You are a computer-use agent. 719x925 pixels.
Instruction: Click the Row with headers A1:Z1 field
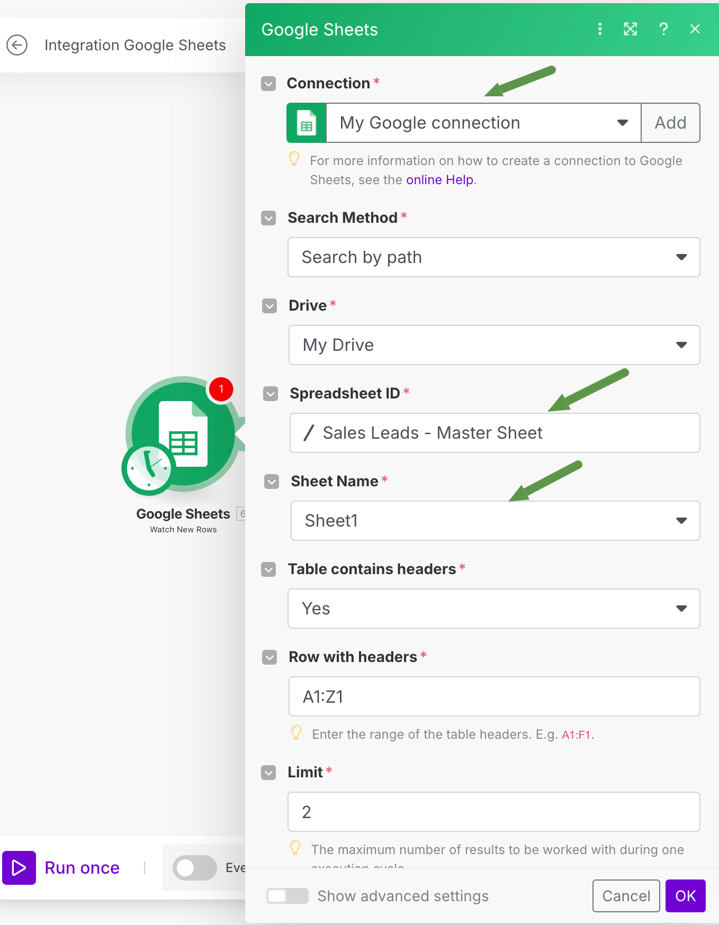point(495,696)
